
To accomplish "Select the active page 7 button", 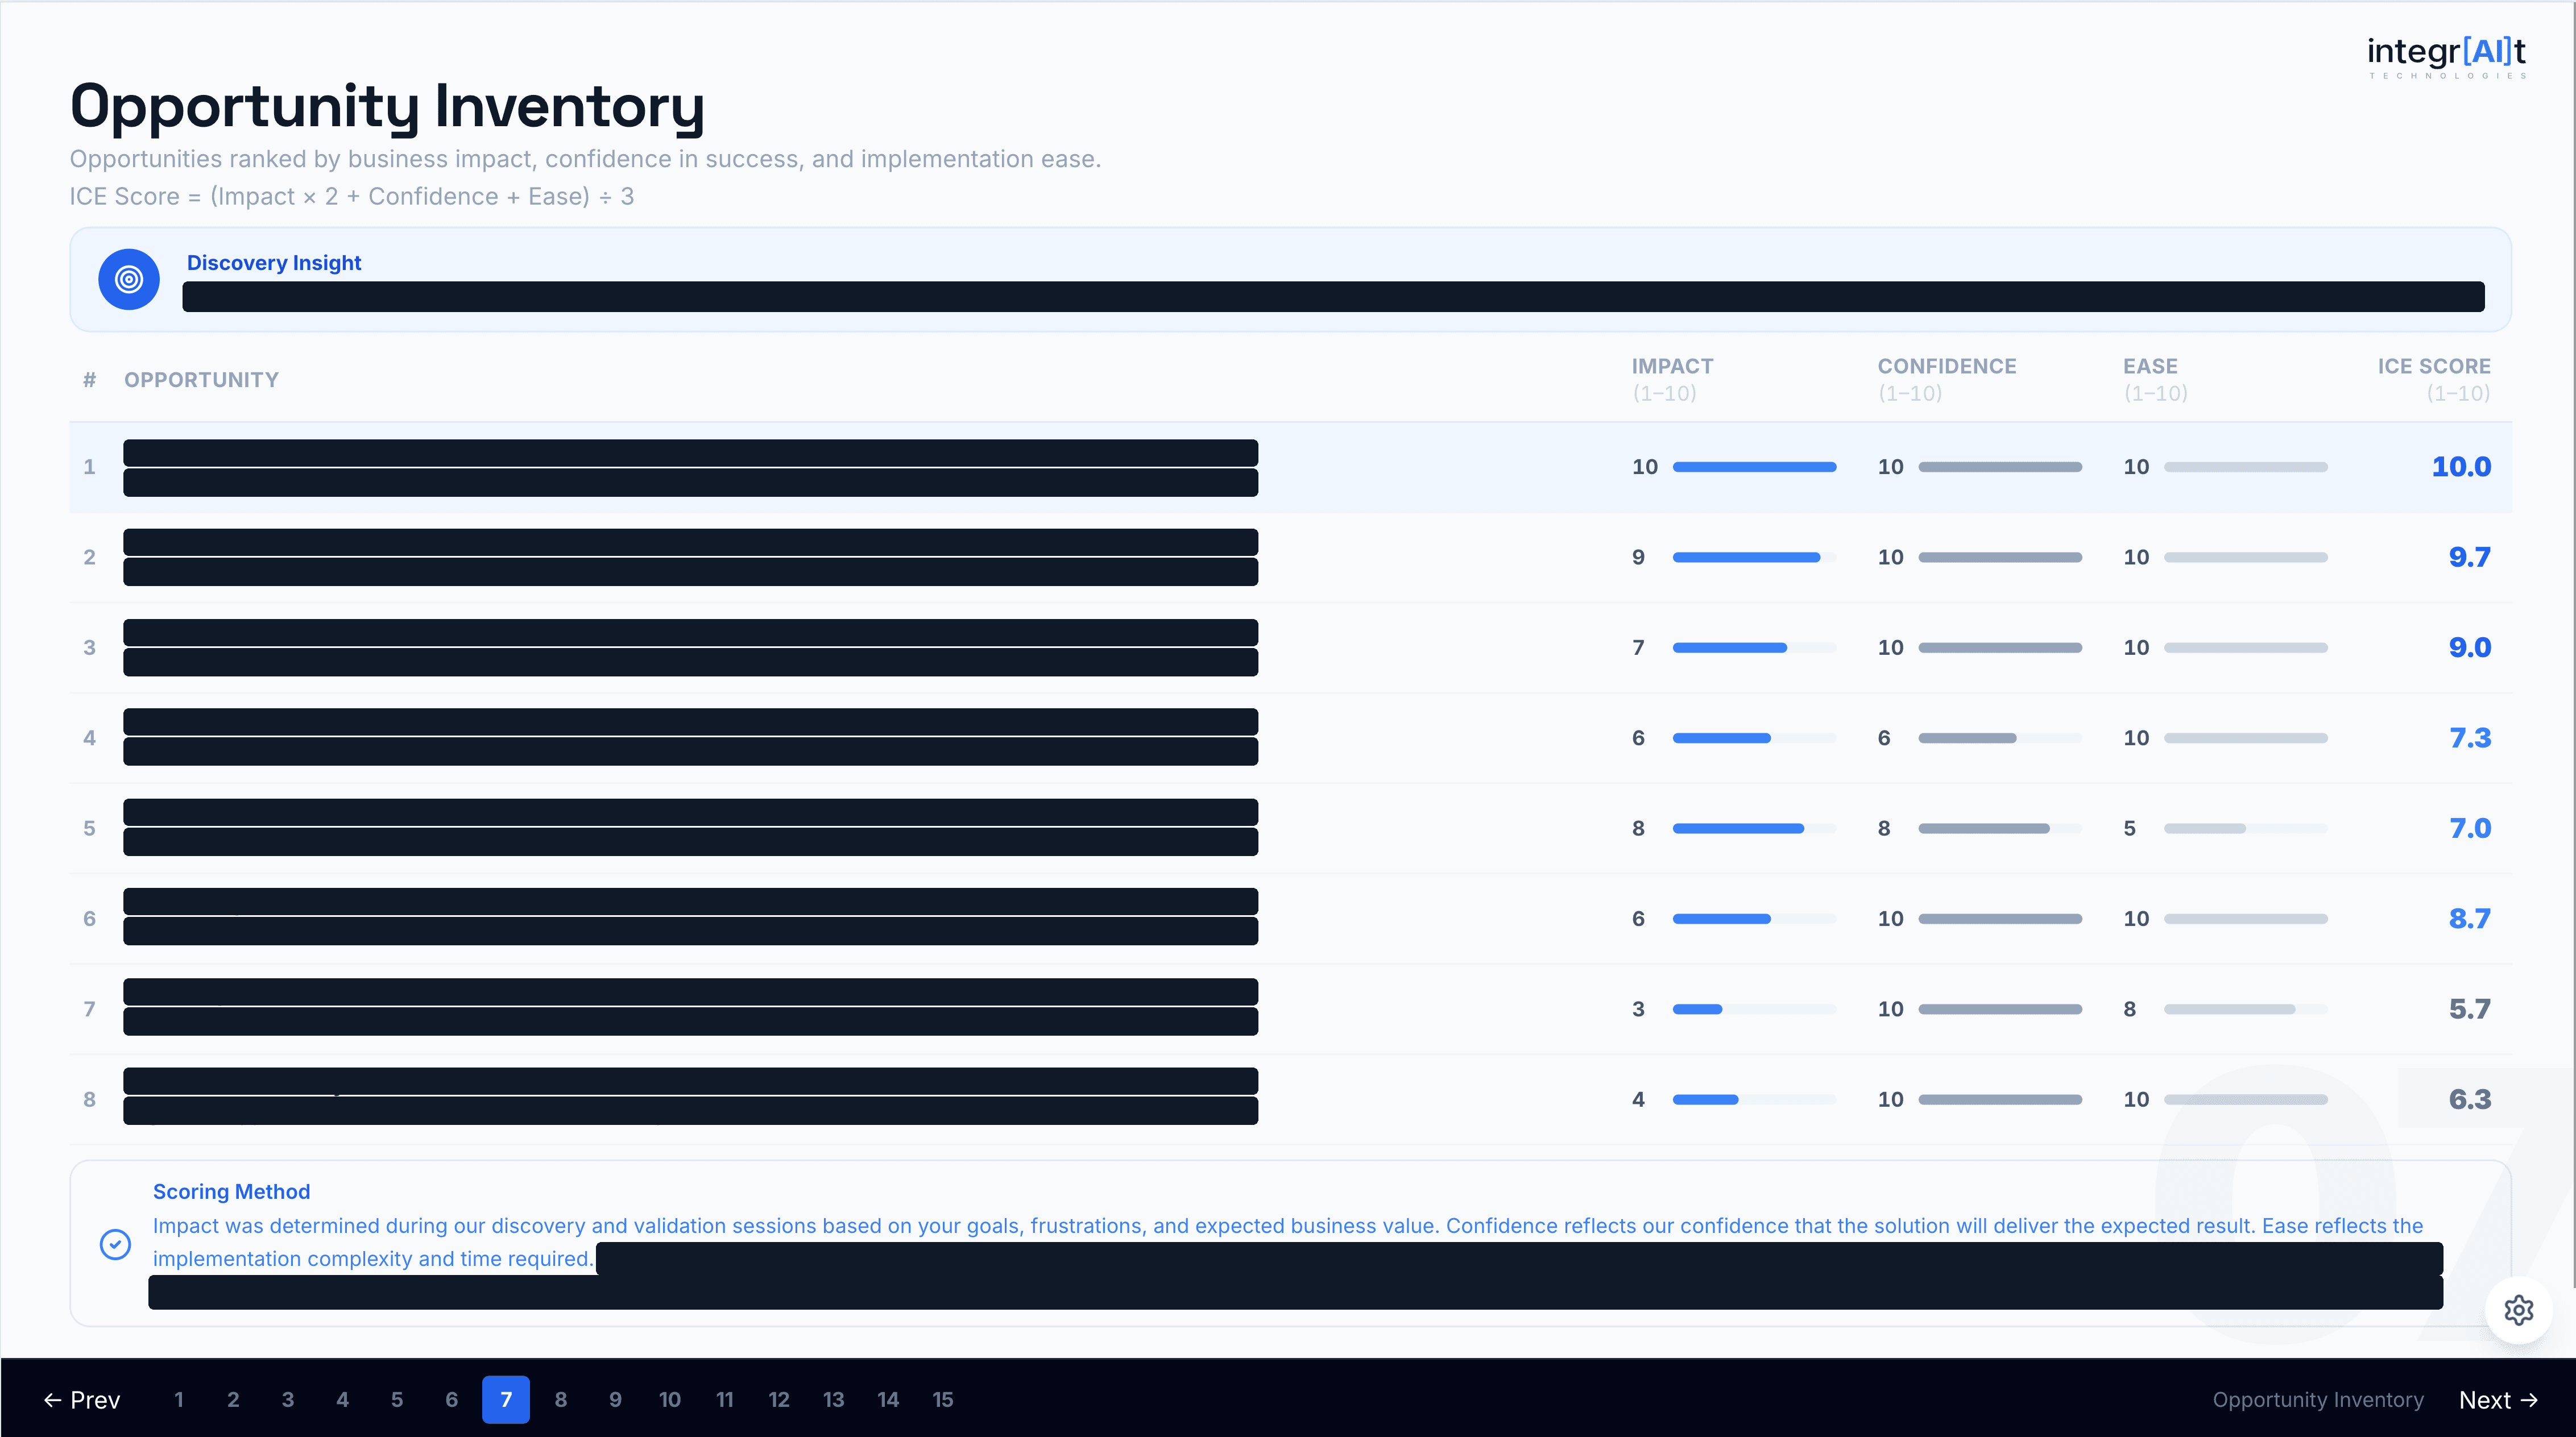I will point(506,1399).
